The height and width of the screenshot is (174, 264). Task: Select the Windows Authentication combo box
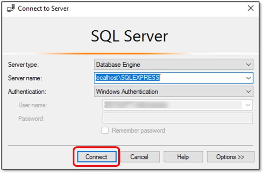click(x=173, y=91)
